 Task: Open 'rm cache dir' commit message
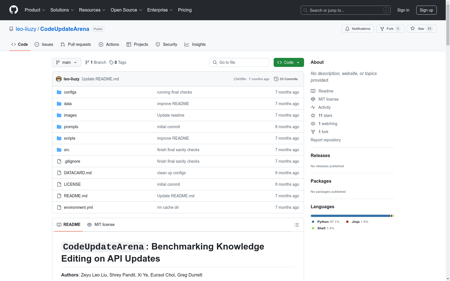[x=168, y=207]
